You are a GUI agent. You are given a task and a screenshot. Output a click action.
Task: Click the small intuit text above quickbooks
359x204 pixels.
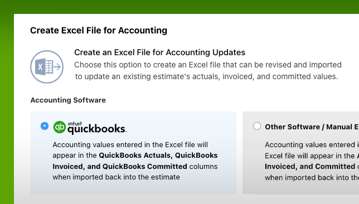[x=75, y=124]
